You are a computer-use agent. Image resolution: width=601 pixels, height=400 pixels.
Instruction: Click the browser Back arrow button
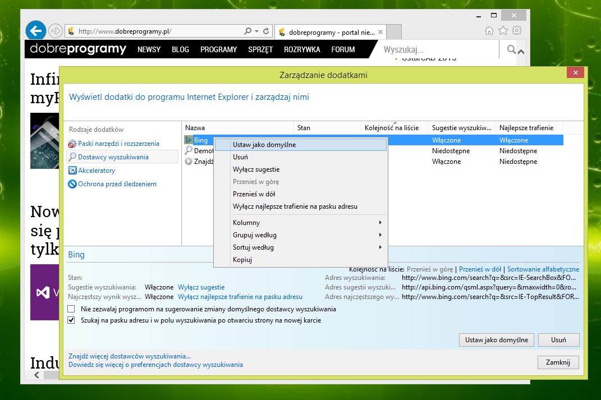click(36, 31)
